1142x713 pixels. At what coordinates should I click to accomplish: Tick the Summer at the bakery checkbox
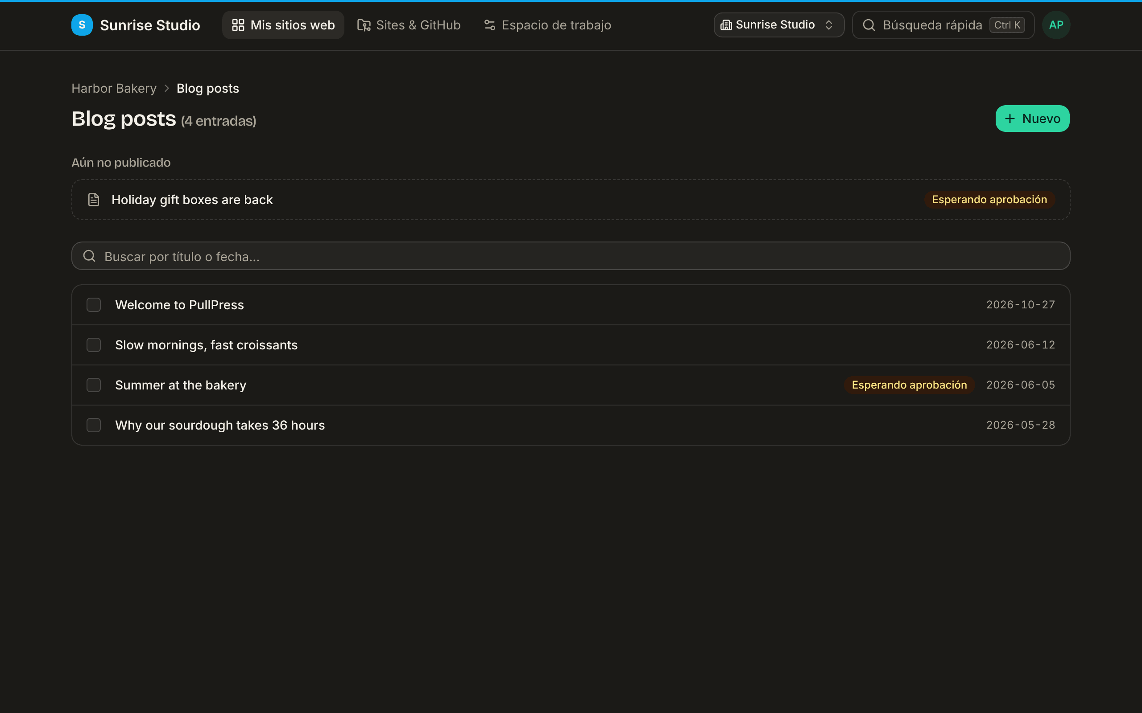94,385
